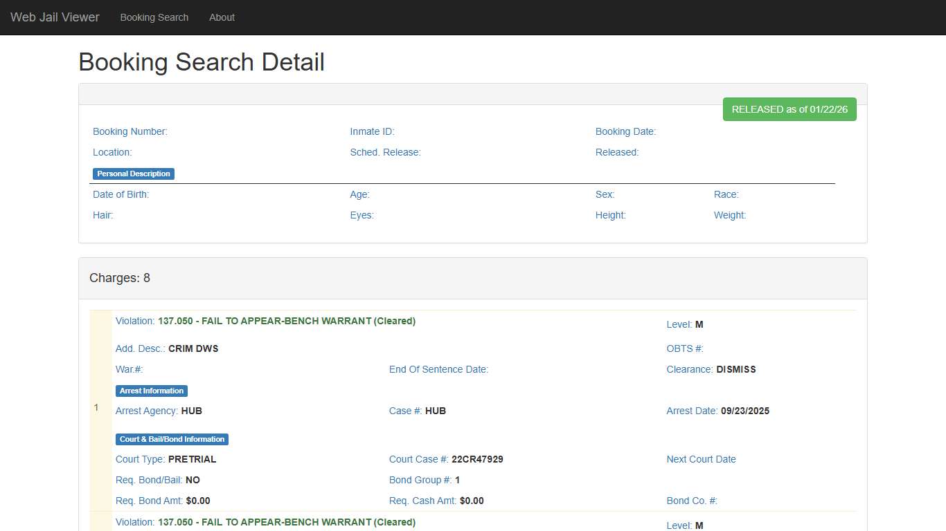Click the Date of Birth label

(x=121, y=194)
